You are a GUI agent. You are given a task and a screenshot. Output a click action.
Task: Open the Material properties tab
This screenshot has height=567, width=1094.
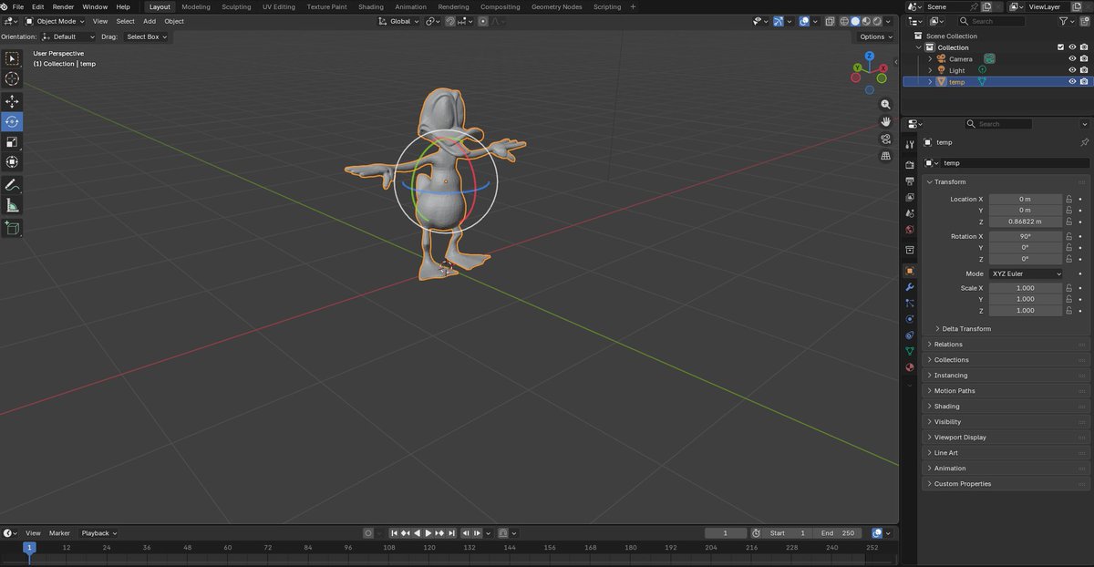click(x=909, y=367)
